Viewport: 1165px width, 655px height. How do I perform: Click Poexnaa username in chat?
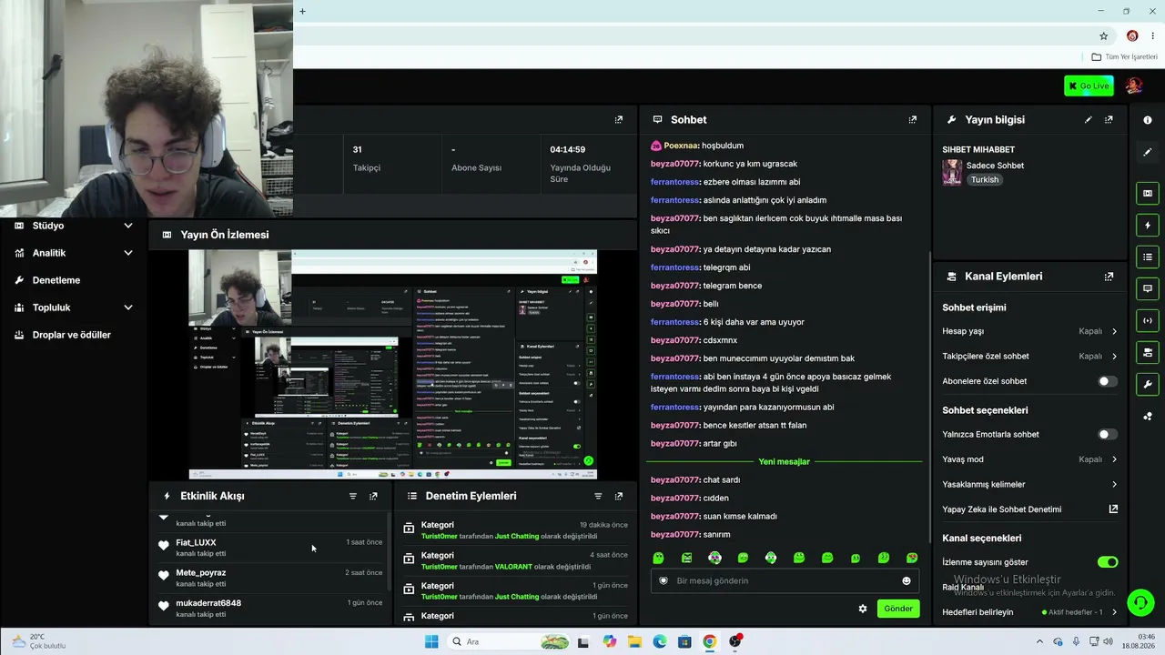tap(682, 146)
